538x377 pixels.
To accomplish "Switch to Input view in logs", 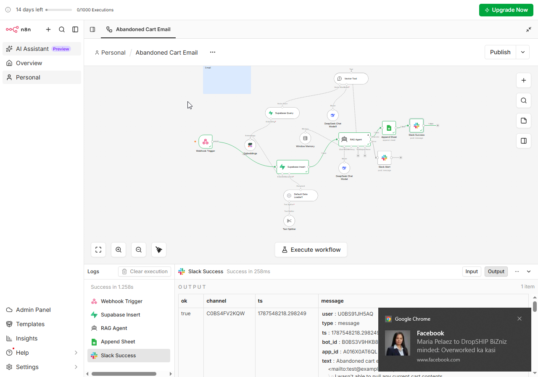I will click(472, 272).
